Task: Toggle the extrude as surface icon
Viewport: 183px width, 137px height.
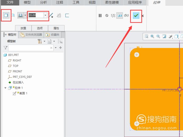Action: [13, 15]
